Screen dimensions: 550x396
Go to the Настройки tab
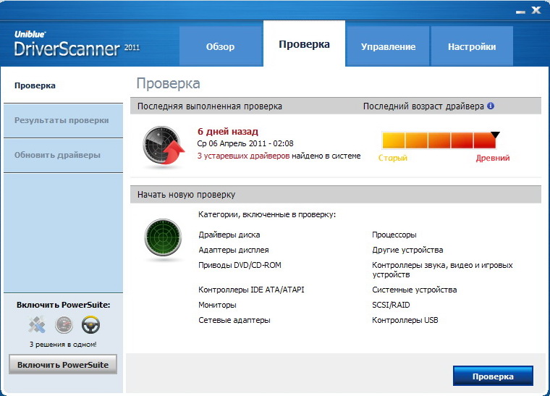472,46
